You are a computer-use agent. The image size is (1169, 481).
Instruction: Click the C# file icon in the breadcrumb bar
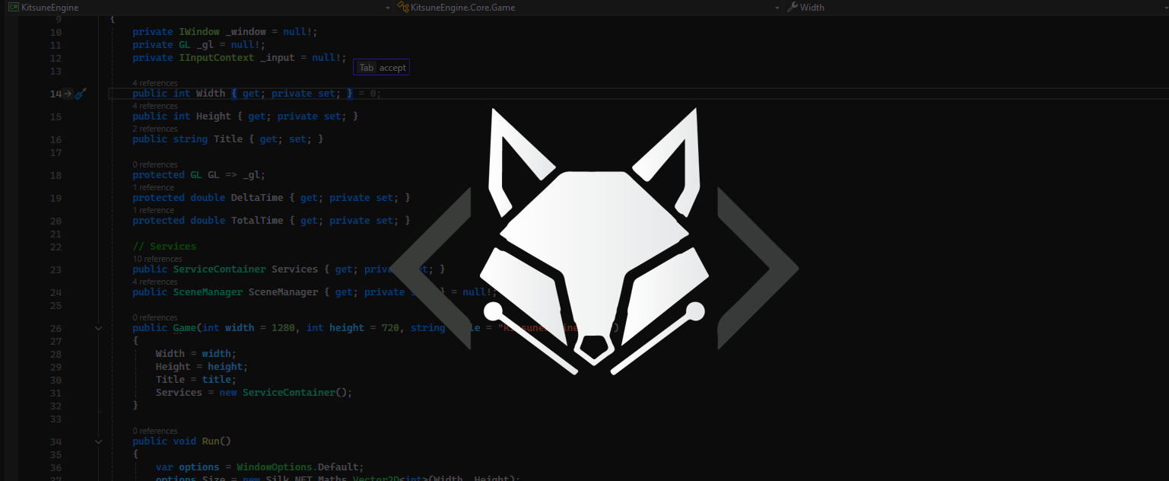click(x=13, y=7)
